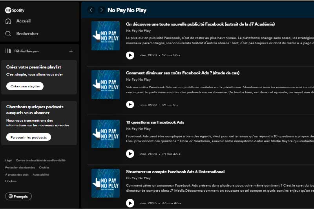The height and width of the screenshot is (209, 314).
Task: Open Français language selector
Action: pos(18,196)
